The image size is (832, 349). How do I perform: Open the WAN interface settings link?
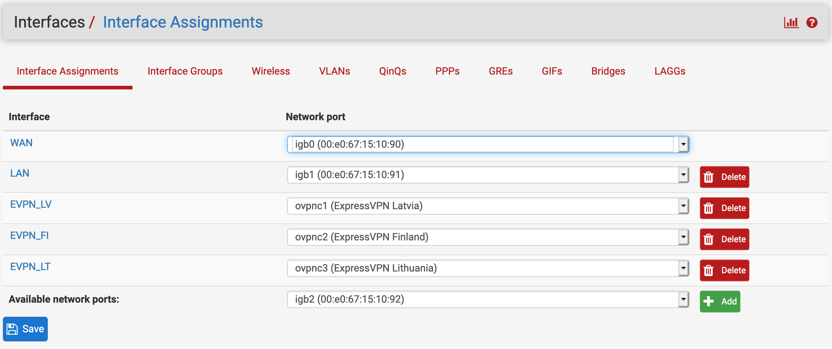click(21, 143)
